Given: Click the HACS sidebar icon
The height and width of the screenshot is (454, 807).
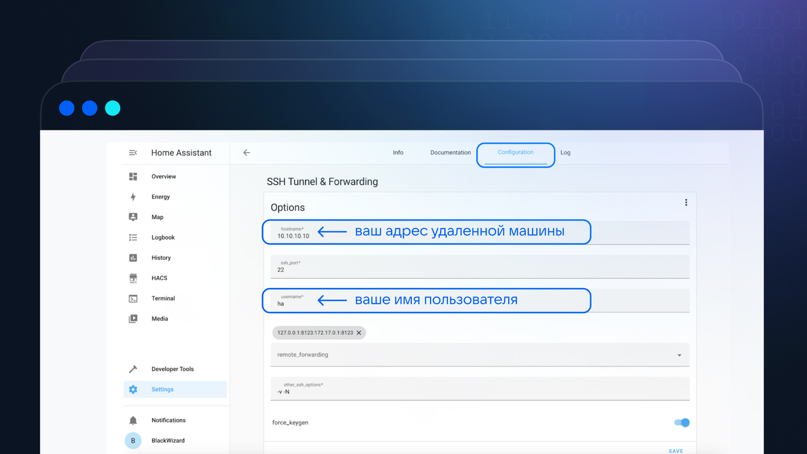Looking at the screenshot, I should [x=132, y=278].
